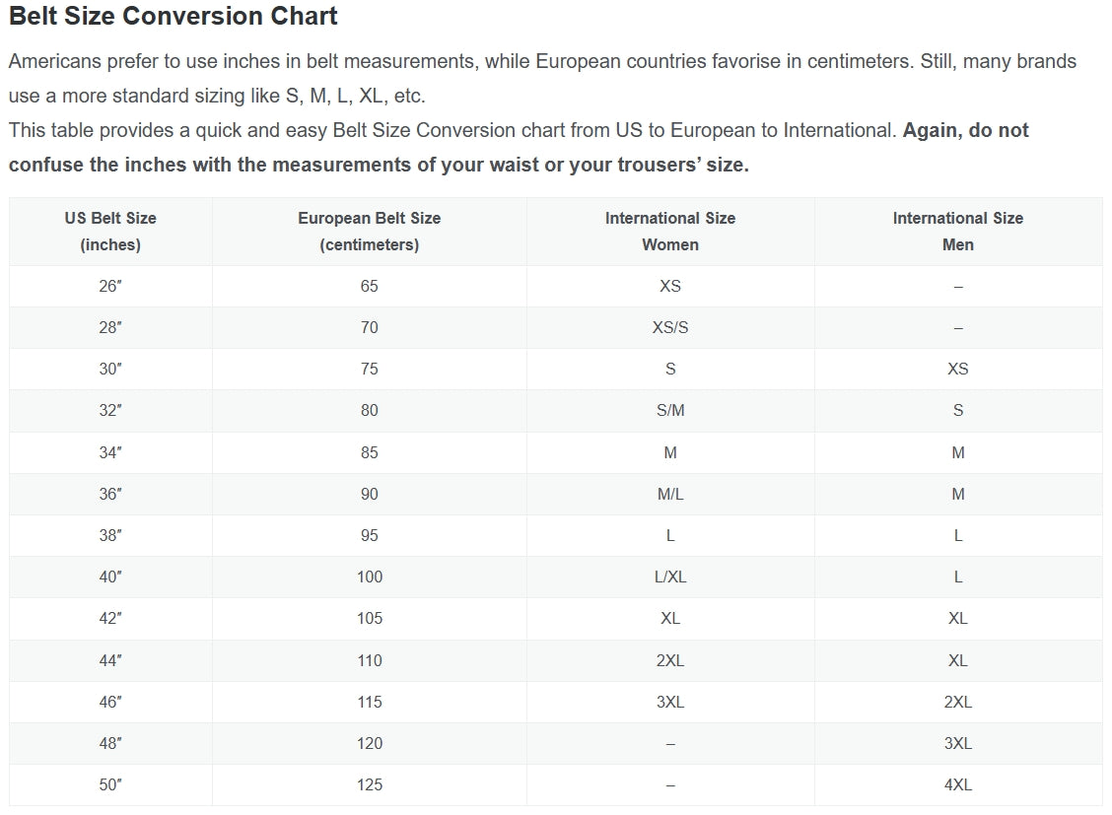Select the men's 4XL size cell
The height and width of the screenshot is (815, 1112).
click(x=957, y=784)
